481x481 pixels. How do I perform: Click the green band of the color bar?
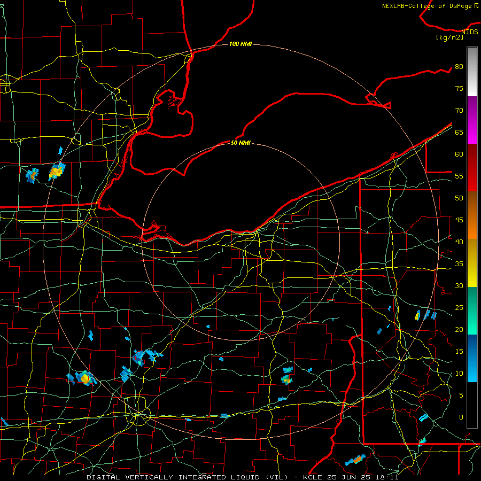tap(472, 311)
